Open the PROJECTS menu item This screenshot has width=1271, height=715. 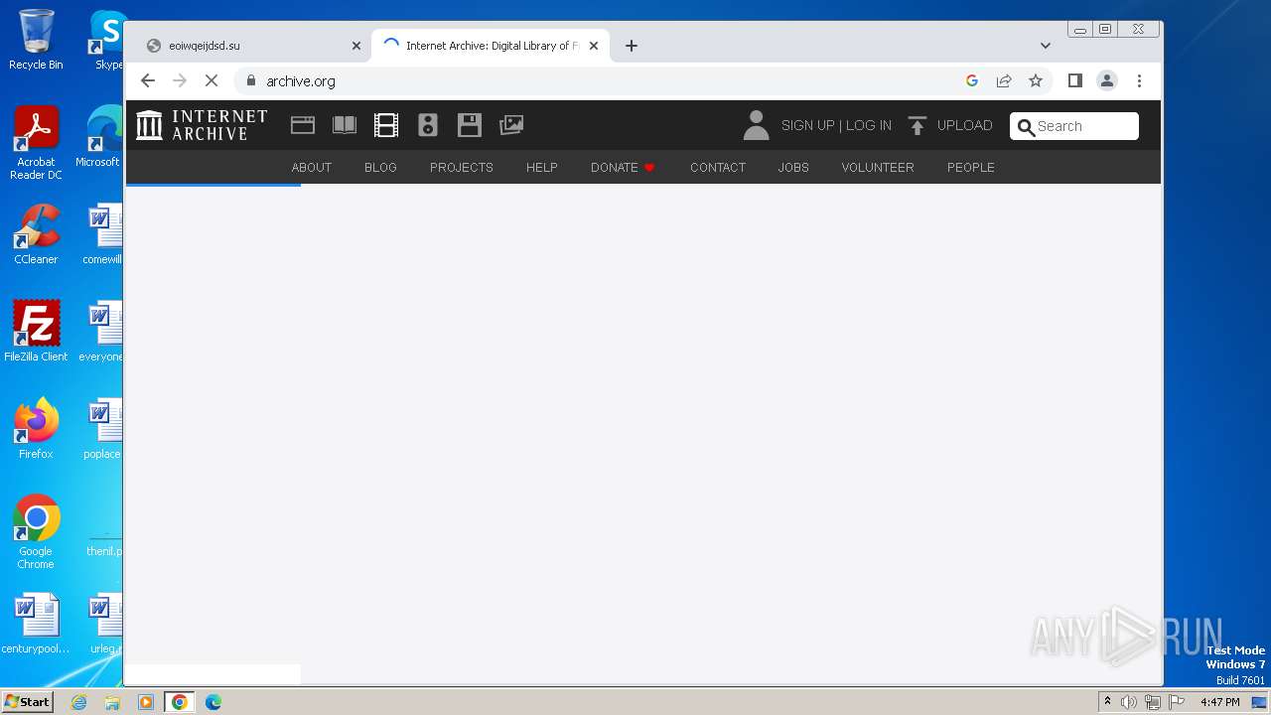462,168
